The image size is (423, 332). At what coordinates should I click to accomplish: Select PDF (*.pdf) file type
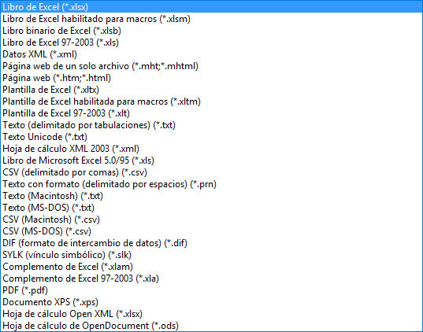pyautogui.click(x=211, y=290)
